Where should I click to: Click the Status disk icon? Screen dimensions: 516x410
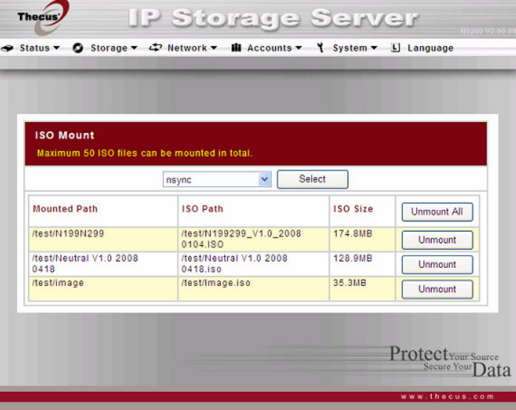(x=7, y=48)
